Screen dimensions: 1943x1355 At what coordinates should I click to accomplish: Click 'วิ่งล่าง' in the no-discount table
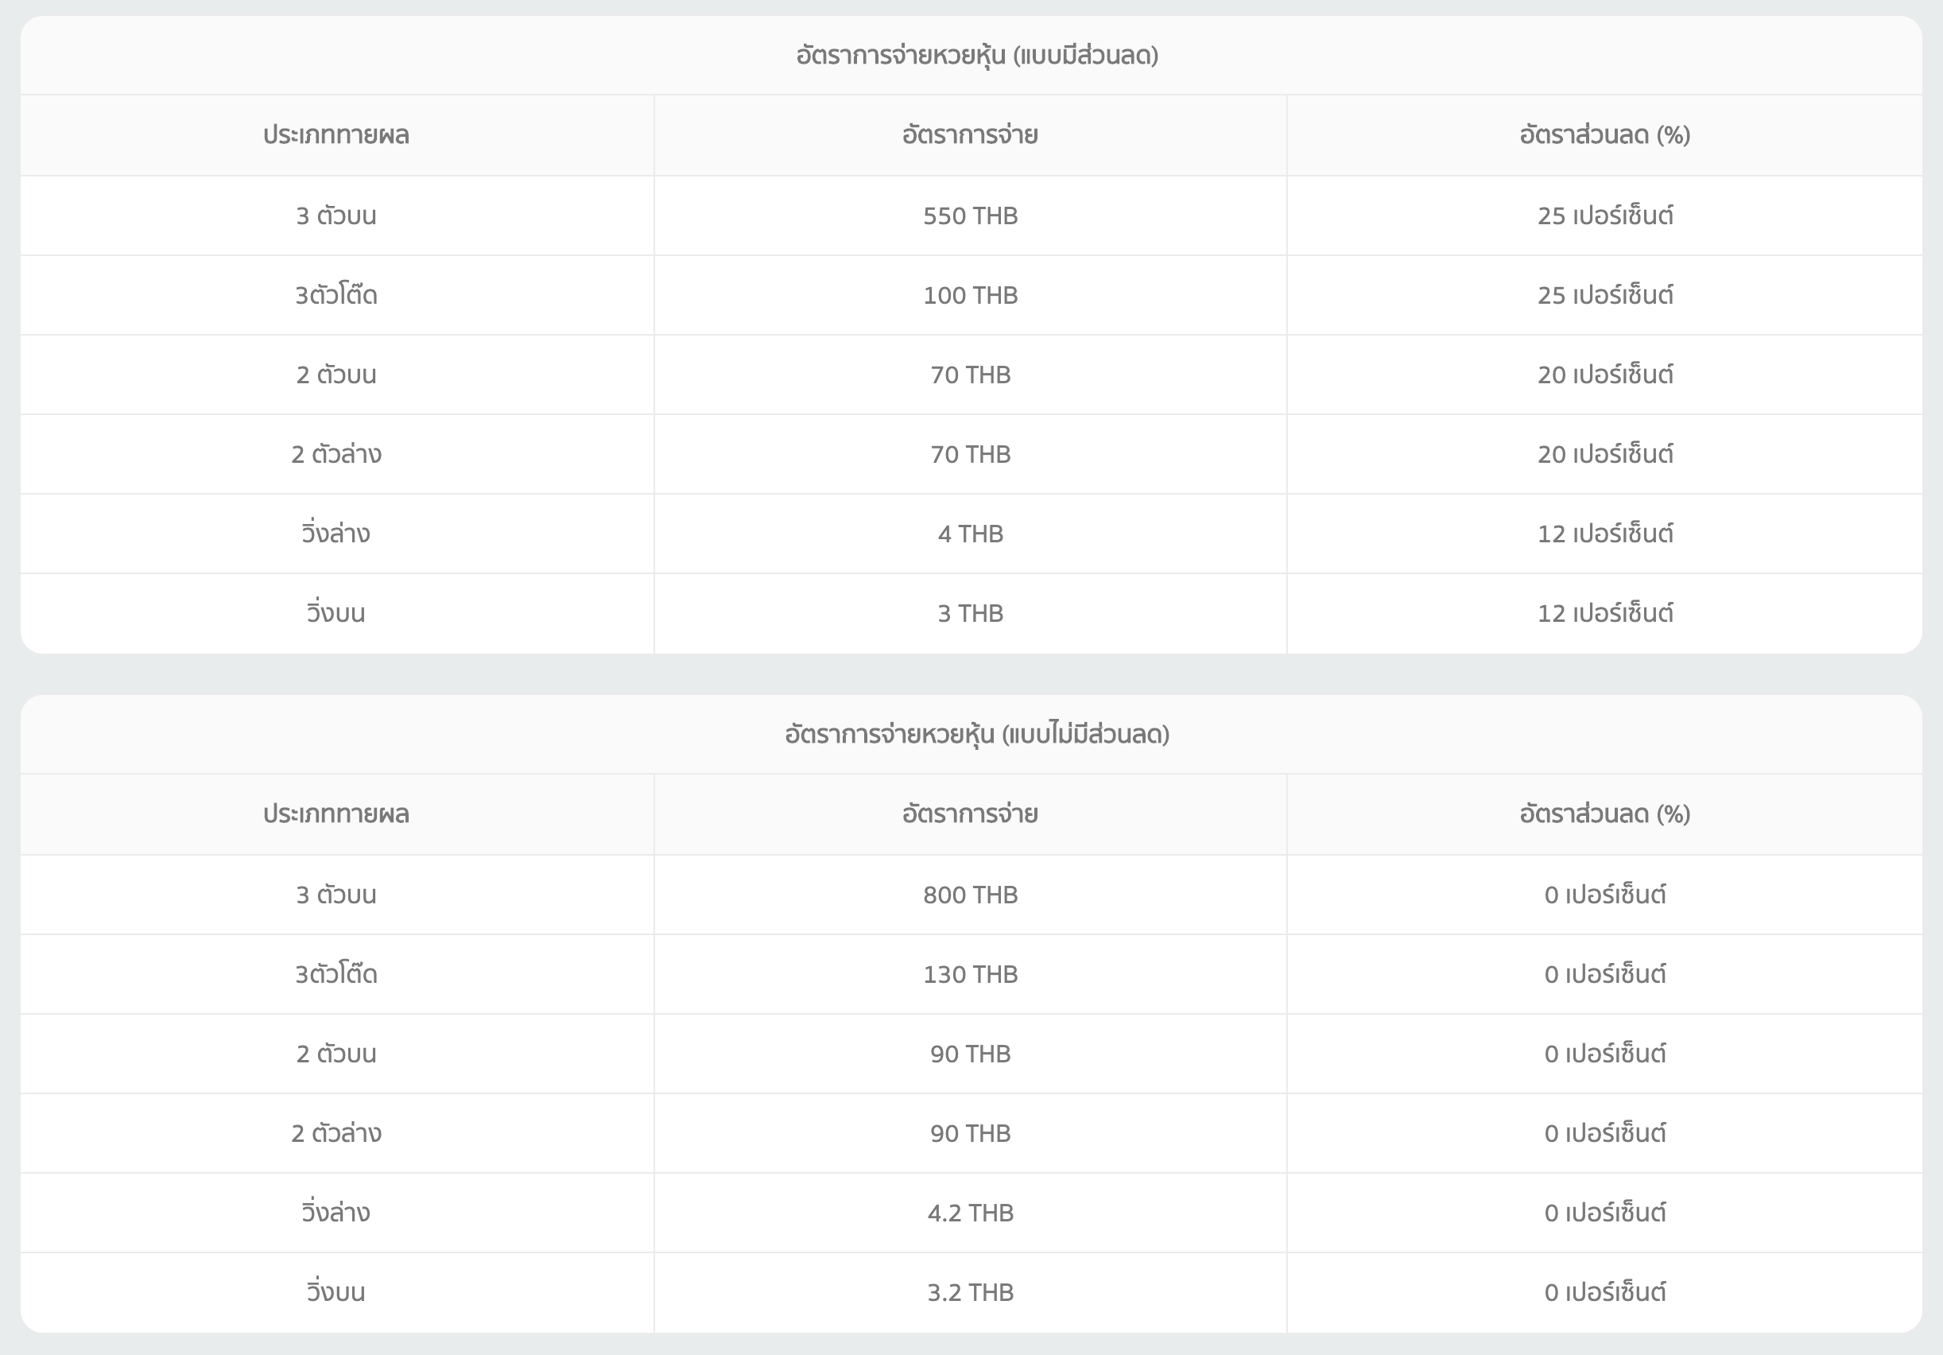pos(336,1213)
